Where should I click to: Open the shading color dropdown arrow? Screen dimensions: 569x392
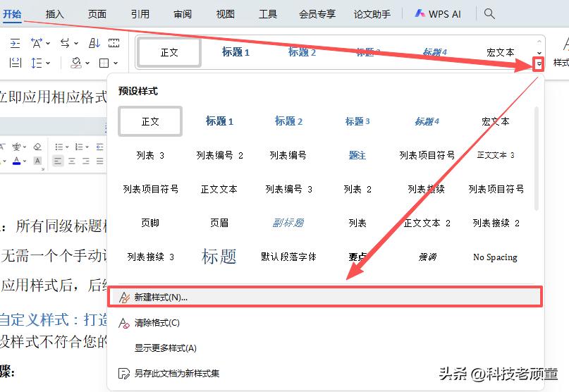[x=87, y=63]
